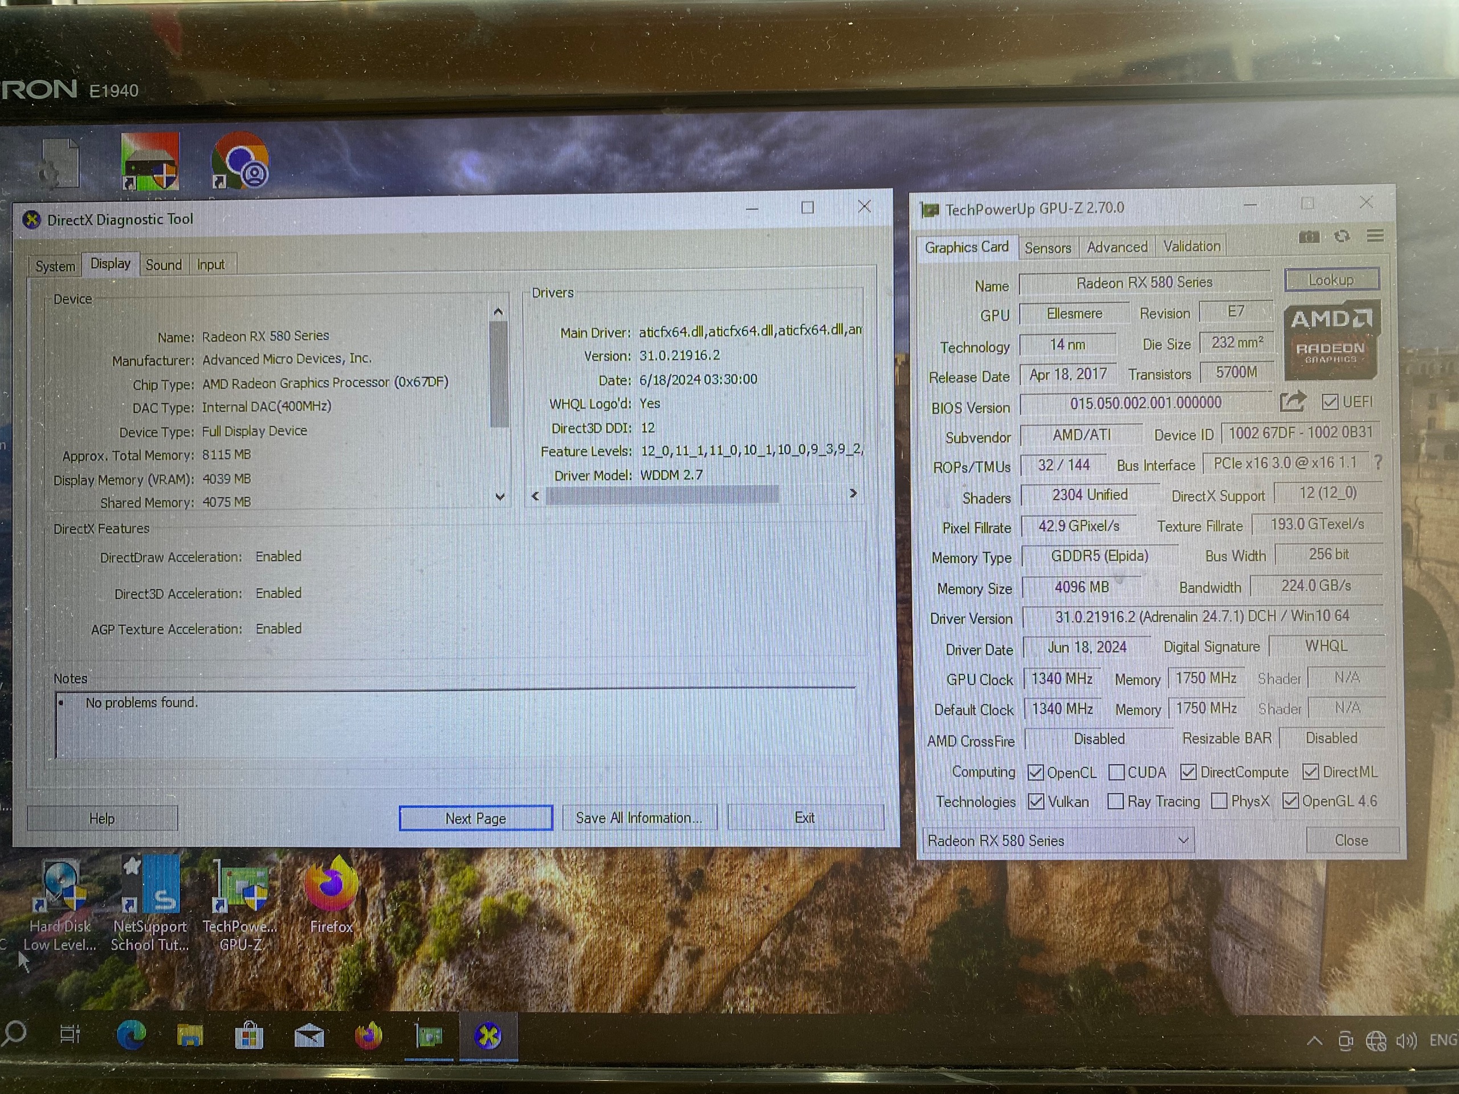Toggle the PhysX checkbox
The image size is (1459, 1094).
(x=1220, y=801)
